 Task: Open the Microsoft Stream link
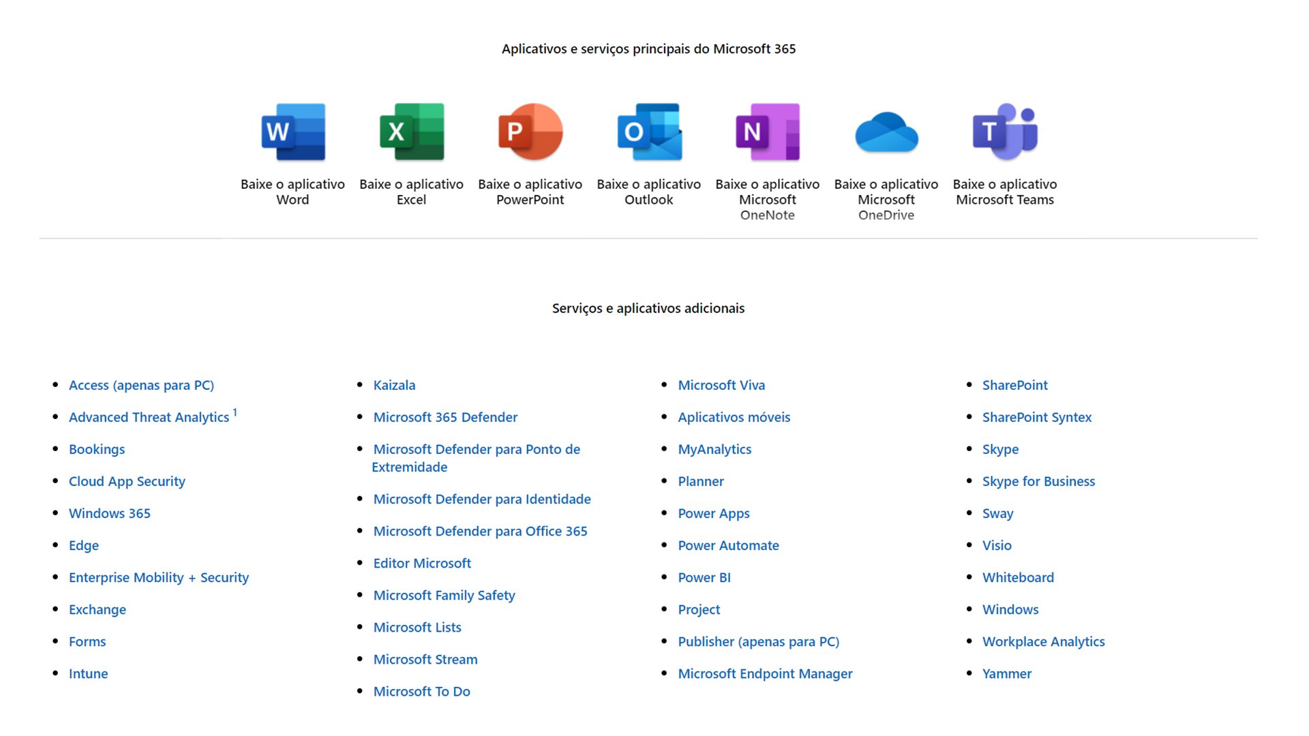pos(425,659)
